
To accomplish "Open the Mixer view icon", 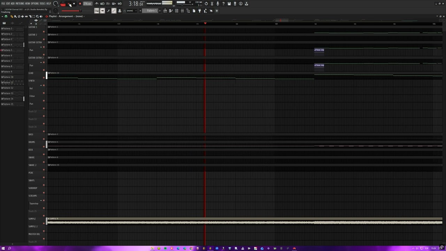I will tap(182, 11).
